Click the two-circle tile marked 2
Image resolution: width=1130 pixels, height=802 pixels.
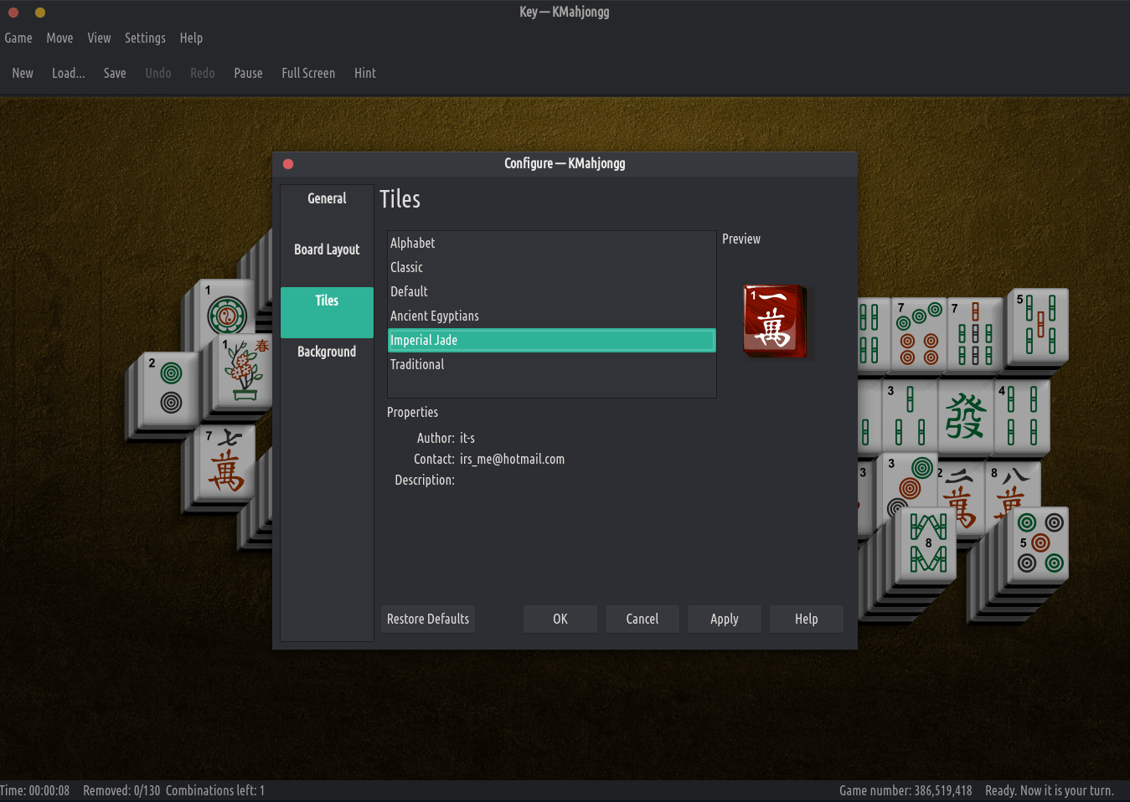coord(170,388)
